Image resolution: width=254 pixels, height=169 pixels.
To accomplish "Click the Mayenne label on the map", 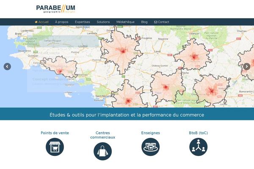I will point(163,39).
